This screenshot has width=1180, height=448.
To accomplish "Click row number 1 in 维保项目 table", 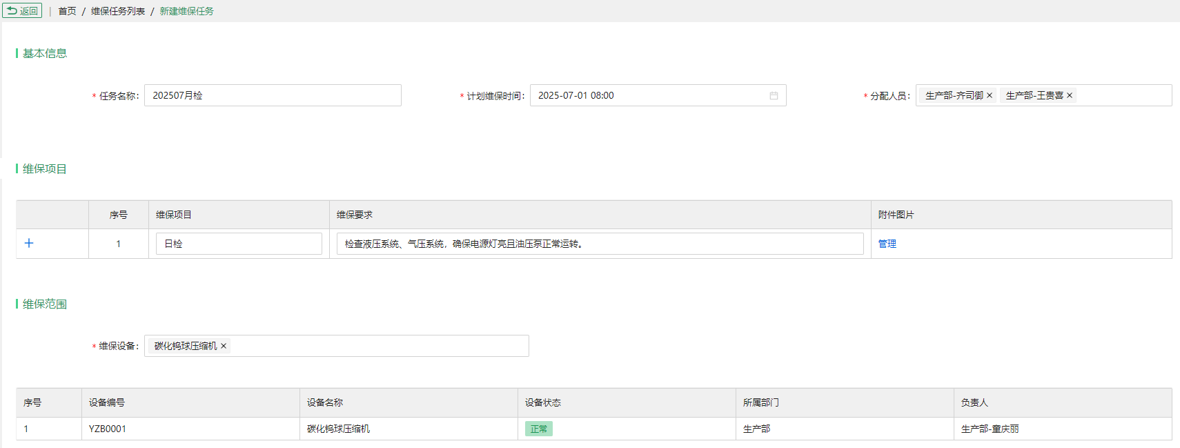I will point(119,244).
